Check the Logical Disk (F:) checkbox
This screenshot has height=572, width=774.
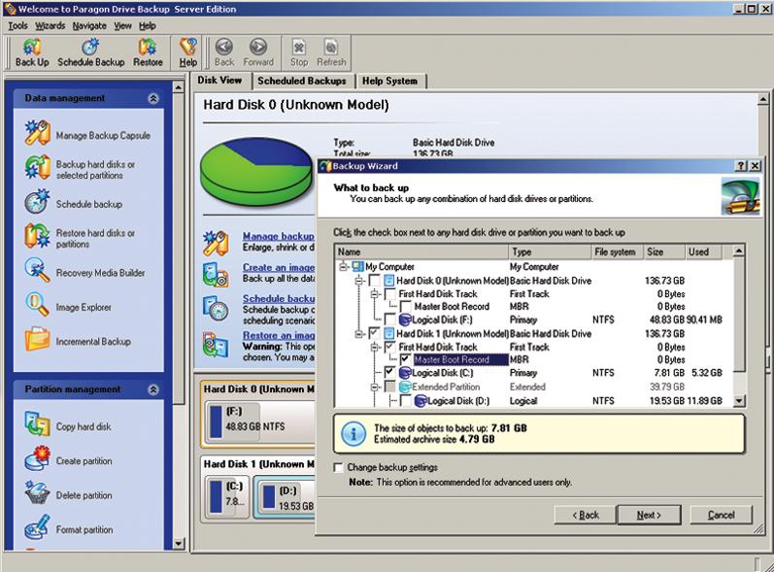coord(390,320)
